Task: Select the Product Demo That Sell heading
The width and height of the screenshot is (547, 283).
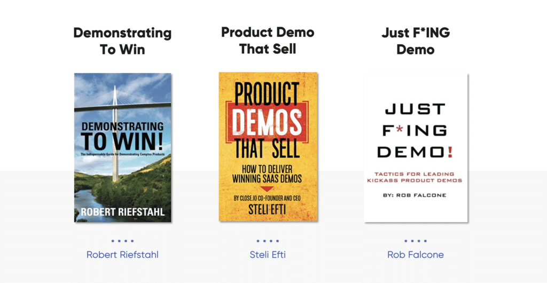Action: pos(268,41)
